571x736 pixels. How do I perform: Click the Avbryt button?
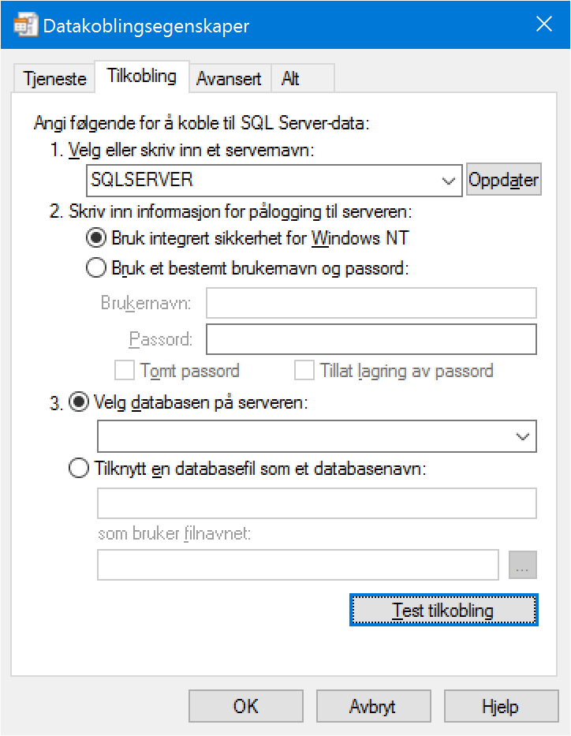[x=374, y=706]
